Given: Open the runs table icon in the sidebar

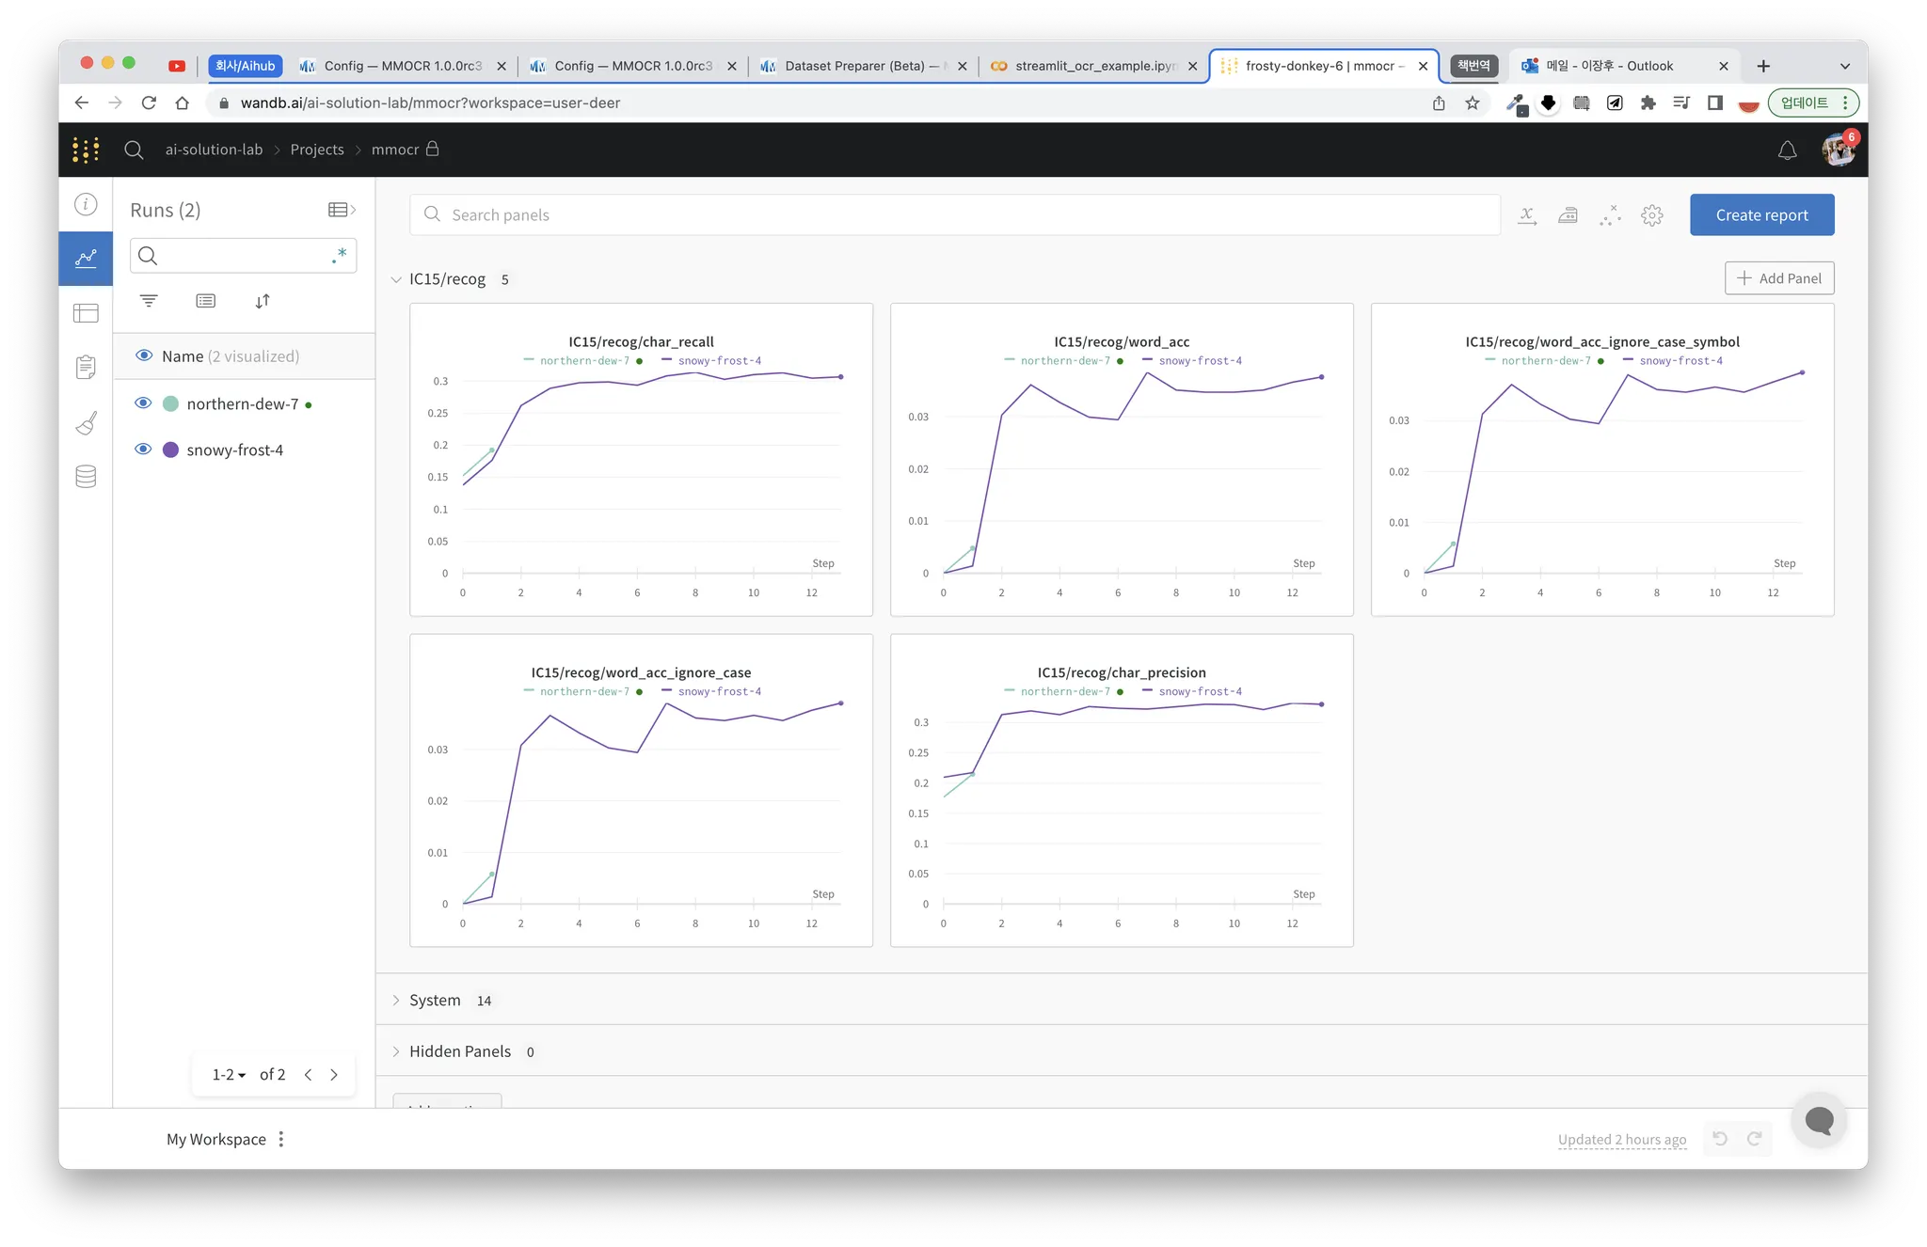Looking at the screenshot, I should click(86, 313).
